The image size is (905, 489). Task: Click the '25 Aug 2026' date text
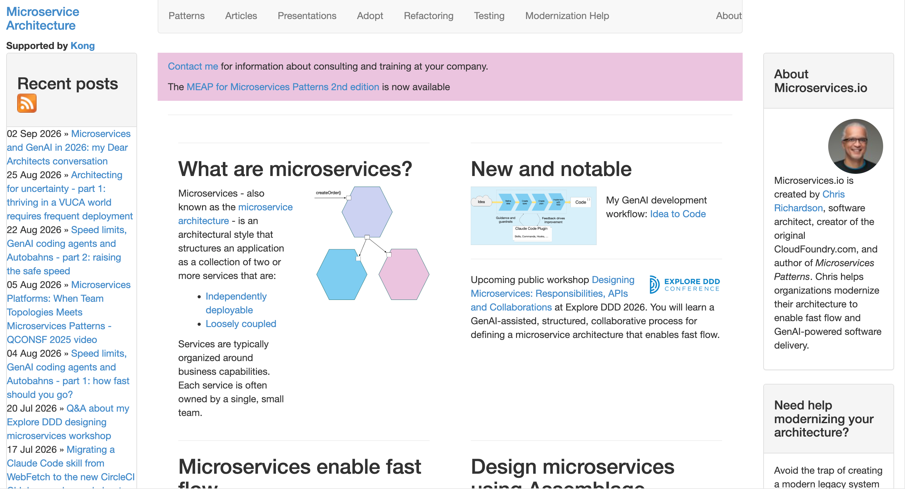pos(34,174)
